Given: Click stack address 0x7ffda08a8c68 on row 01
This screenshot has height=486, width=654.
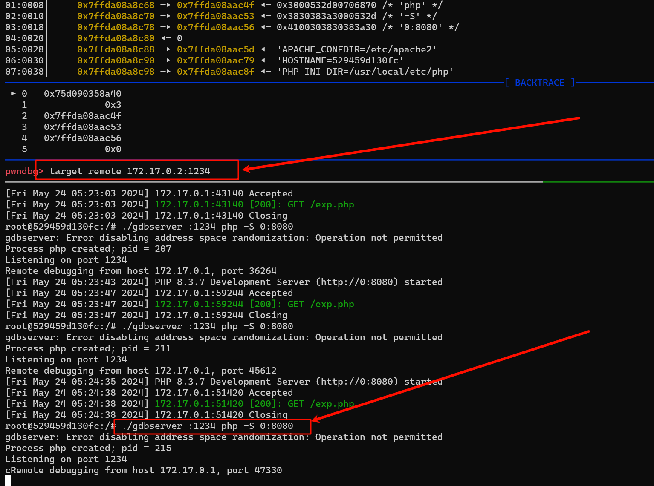Looking at the screenshot, I should click(x=116, y=5).
